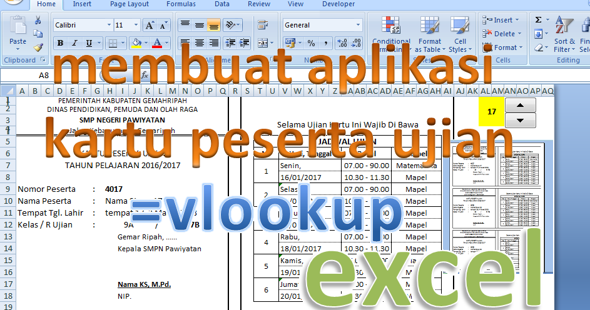Select the yellow cell containing 17
The width and height of the screenshot is (590, 310).
(x=491, y=111)
